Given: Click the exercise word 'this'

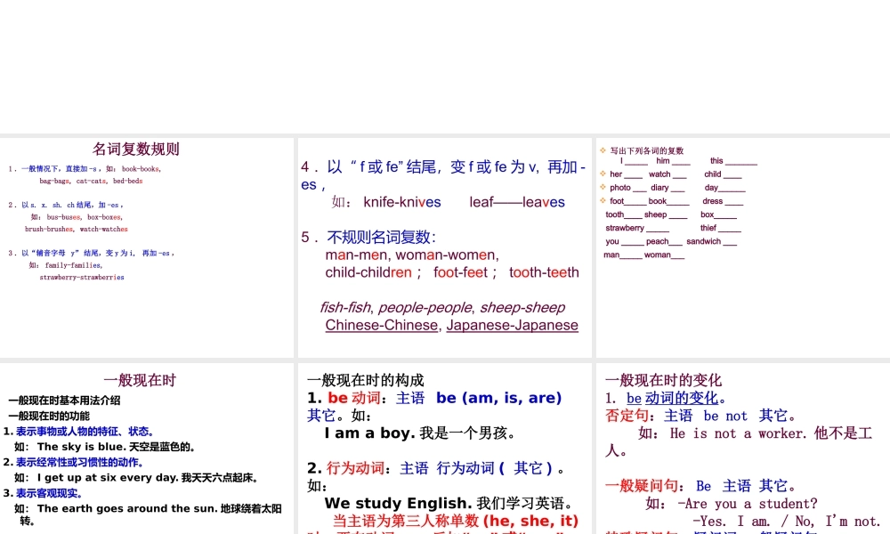Looking at the screenshot, I should click(716, 161).
